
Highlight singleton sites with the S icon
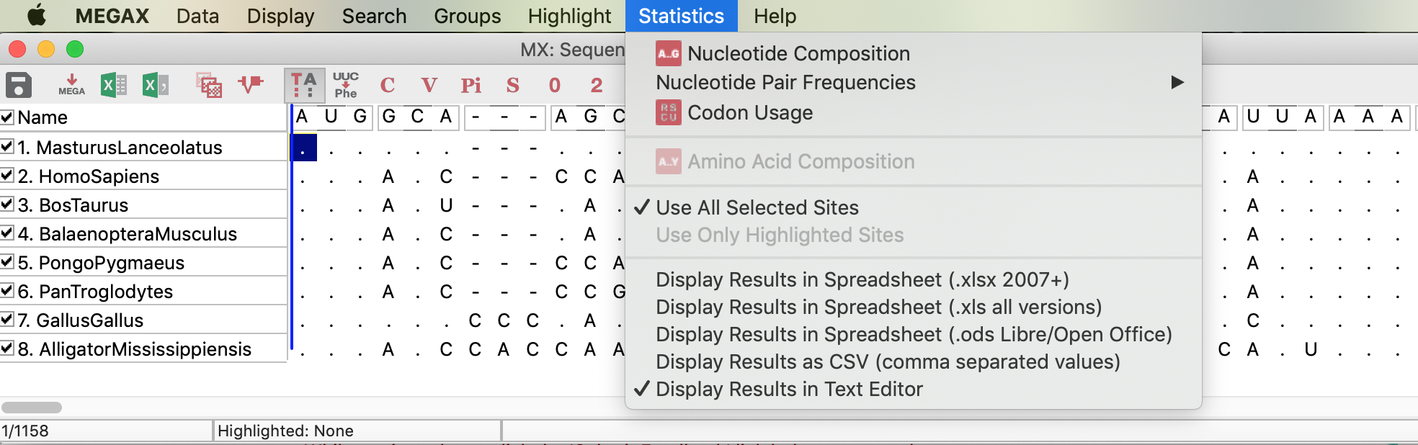point(512,84)
